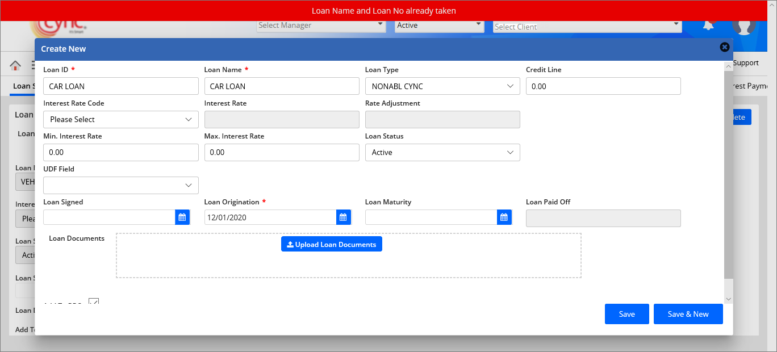The height and width of the screenshot is (352, 777).
Task: Close the Create New dialog
Action: coord(724,47)
